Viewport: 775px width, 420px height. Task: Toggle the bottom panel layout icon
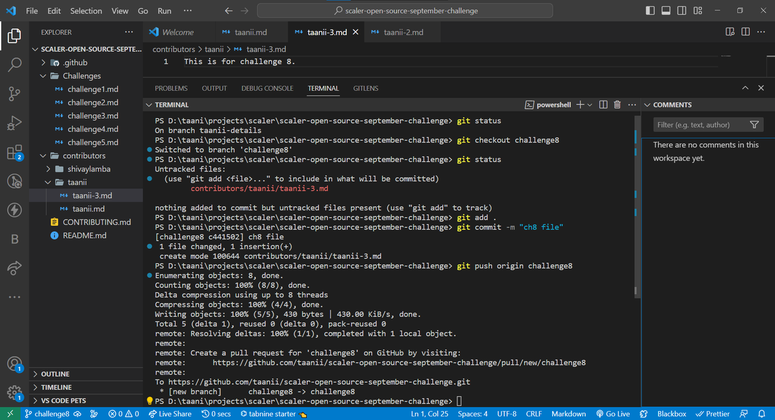coord(666,10)
